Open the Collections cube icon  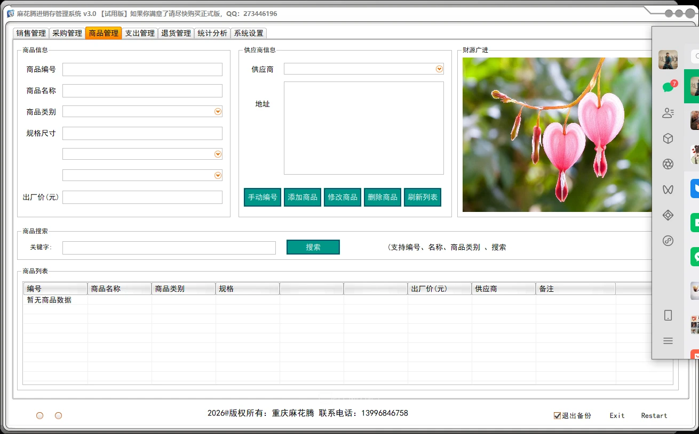(x=668, y=138)
